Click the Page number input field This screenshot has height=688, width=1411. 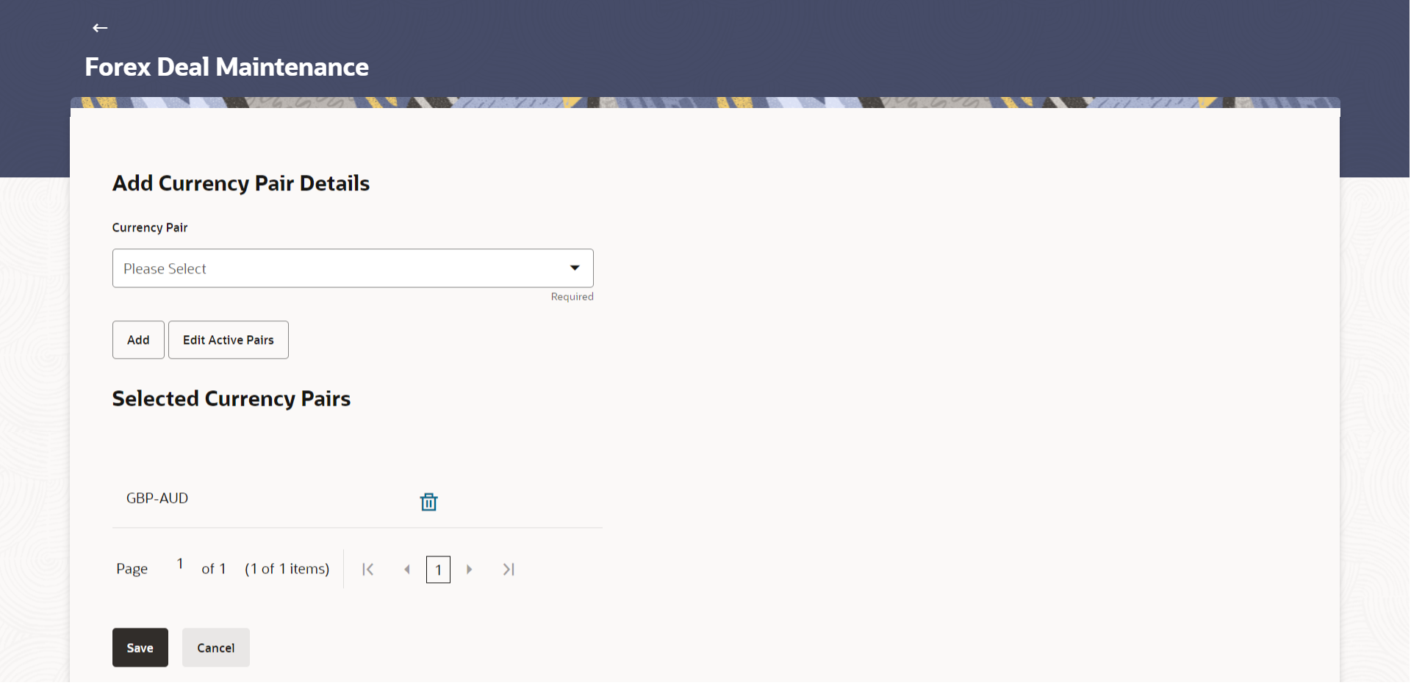(x=180, y=564)
